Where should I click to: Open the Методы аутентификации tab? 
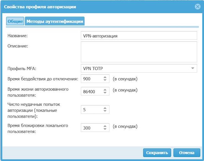click(55, 21)
